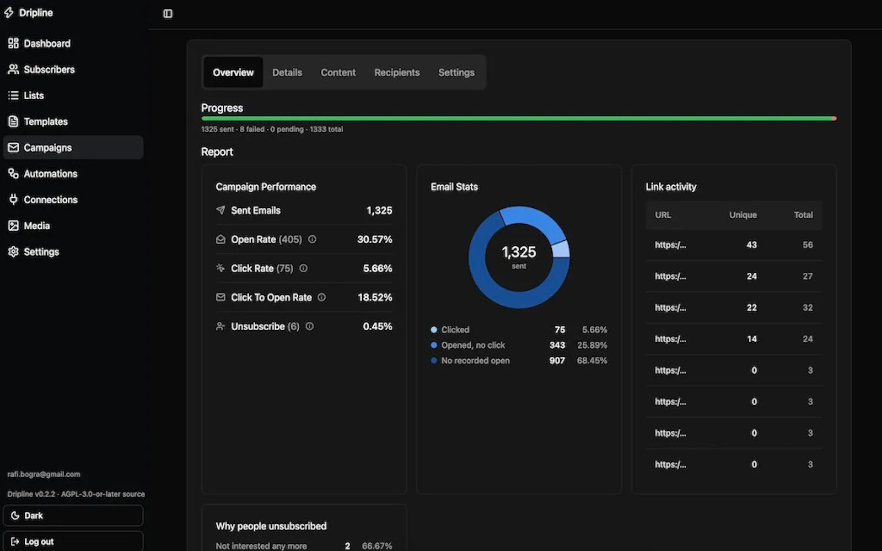Toggle the sidebar collapse icon

(168, 13)
